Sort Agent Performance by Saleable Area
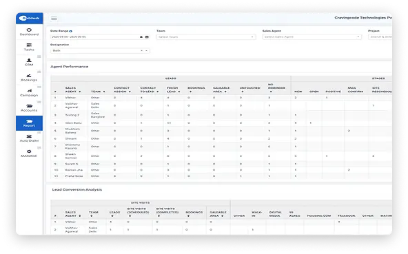The height and width of the screenshot is (254, 408). (x=225, y=92)
